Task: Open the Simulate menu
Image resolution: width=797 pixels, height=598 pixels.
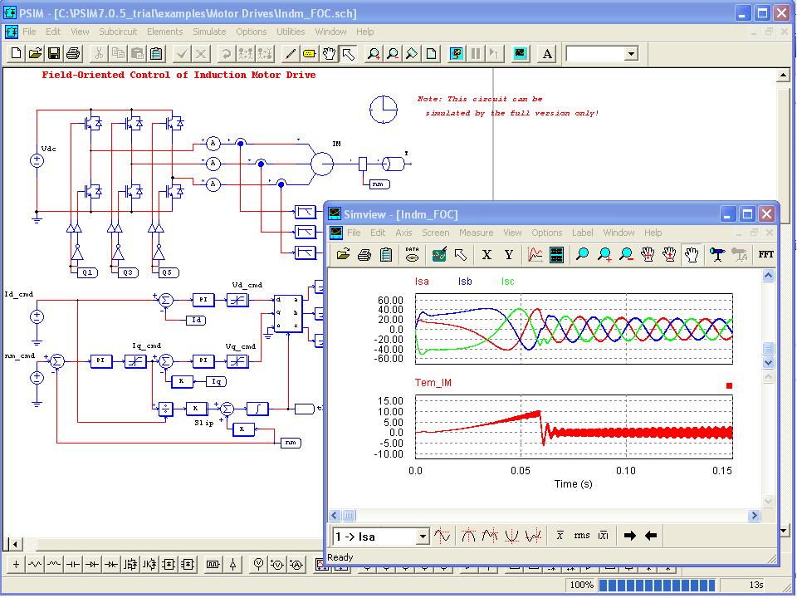Action: [208, 32]
